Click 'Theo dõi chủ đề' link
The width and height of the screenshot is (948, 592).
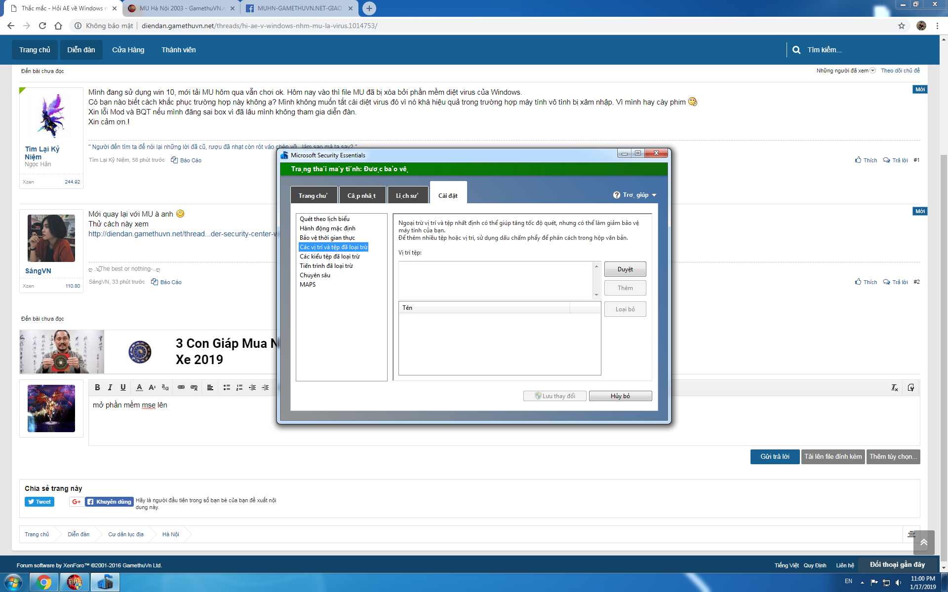(901, 71)
